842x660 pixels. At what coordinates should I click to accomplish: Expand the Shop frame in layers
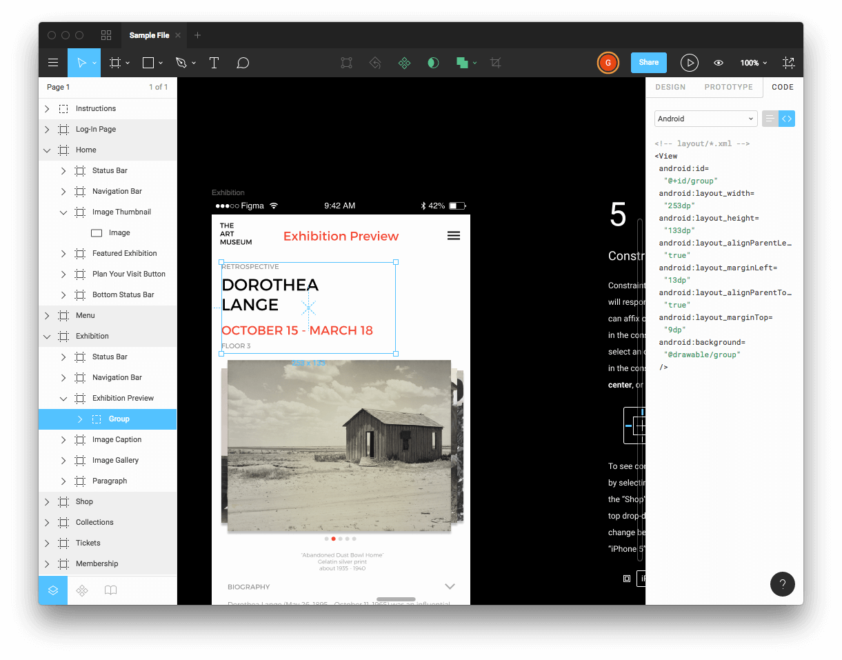[x=47, y=501]
